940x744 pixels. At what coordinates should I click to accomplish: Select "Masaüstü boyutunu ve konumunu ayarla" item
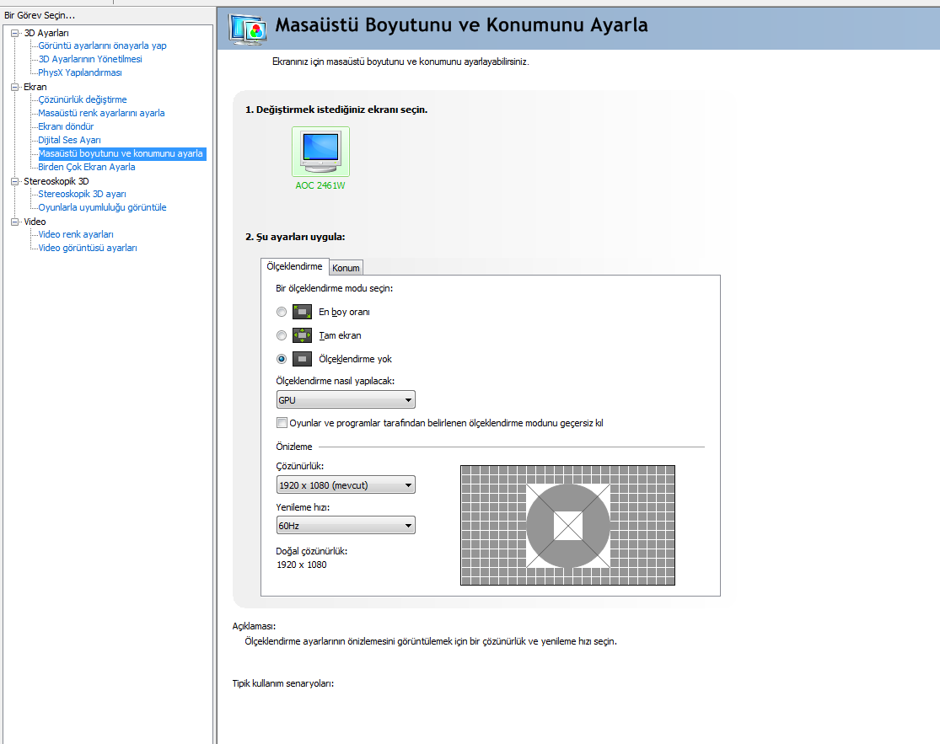(121, 153)
